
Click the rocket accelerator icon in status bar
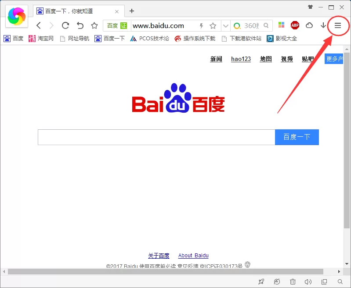pos(261,282)
